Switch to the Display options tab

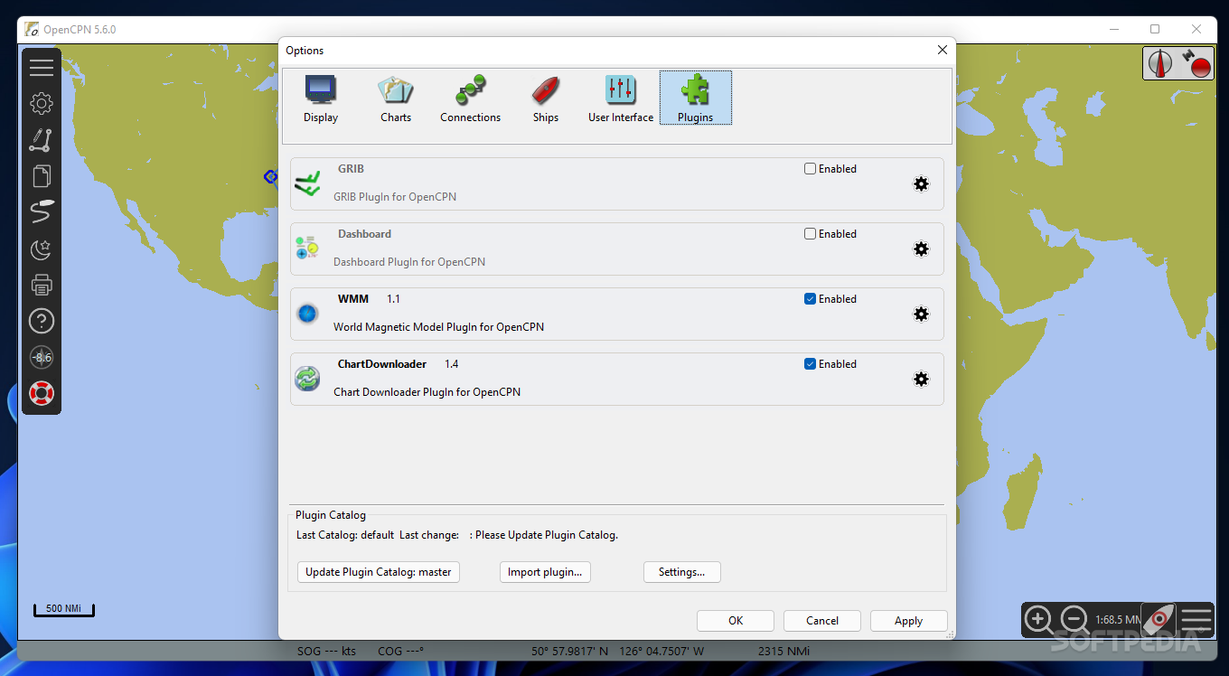tap(321, 99)
